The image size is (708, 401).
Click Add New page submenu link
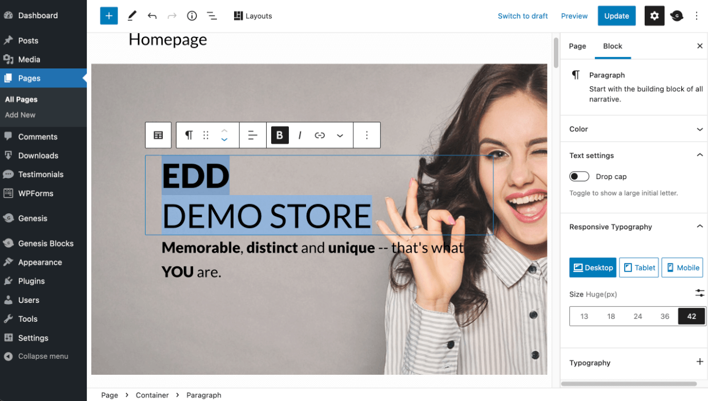pos(20,115)
